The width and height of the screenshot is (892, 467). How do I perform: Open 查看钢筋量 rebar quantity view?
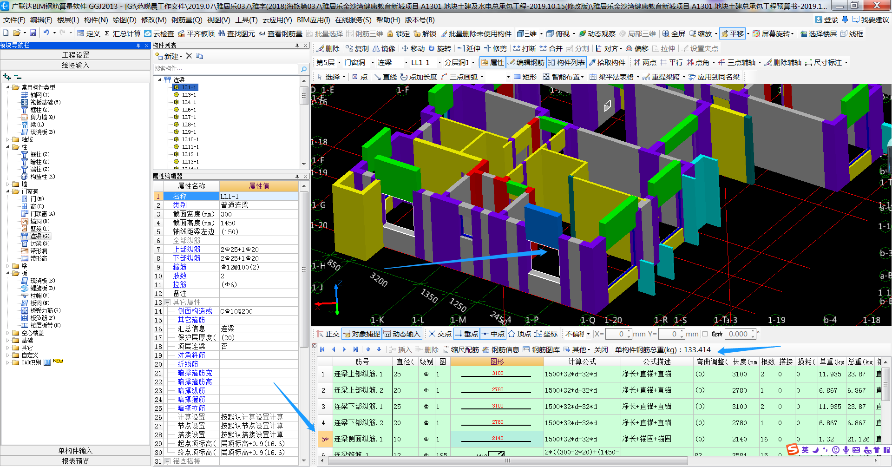click(x=281, y=33)
